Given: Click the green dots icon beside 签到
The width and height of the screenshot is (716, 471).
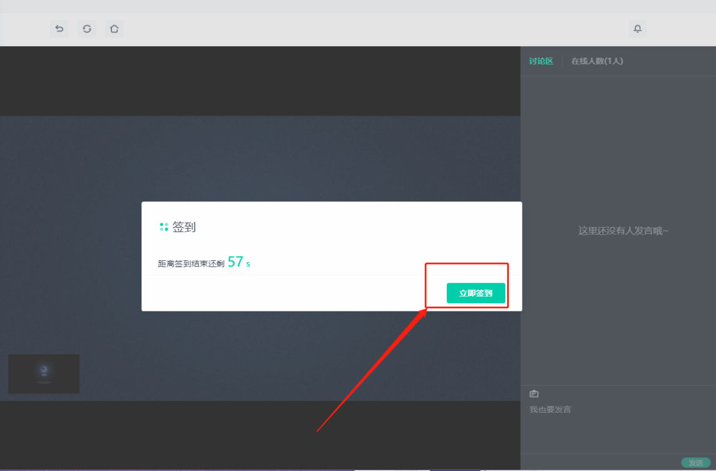Looking at the screenshot, I should (164, 227).
